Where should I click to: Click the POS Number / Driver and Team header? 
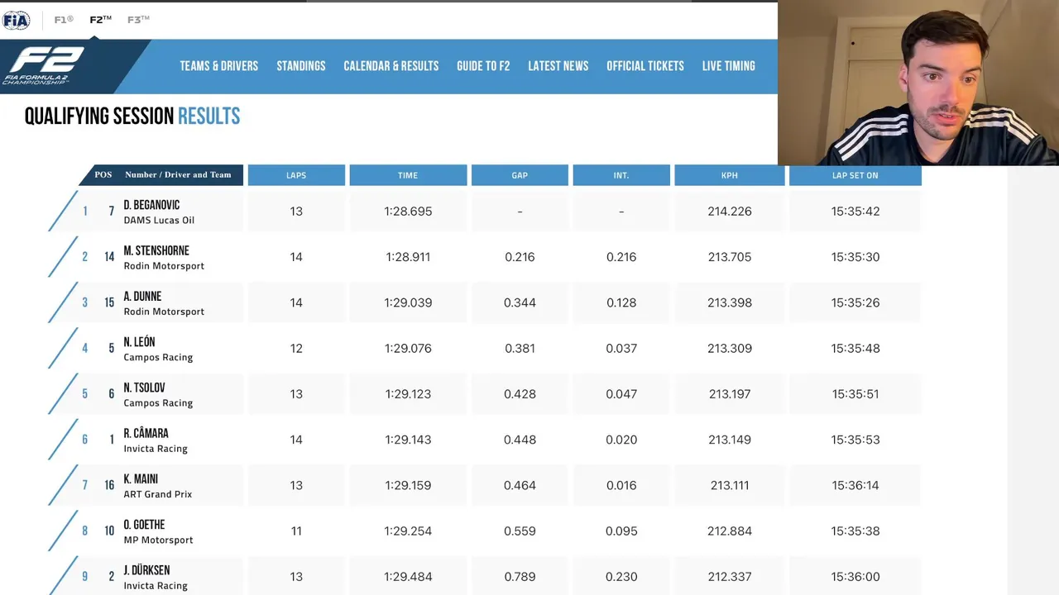click(x=162, y=175)
